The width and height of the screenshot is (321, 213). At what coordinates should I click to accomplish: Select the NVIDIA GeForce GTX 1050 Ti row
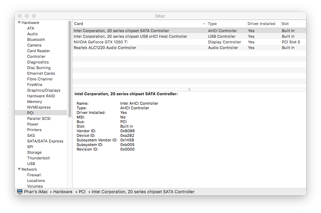coord(101,42)
